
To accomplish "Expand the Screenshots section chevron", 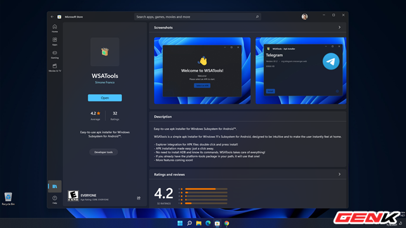I will (339, 27).
